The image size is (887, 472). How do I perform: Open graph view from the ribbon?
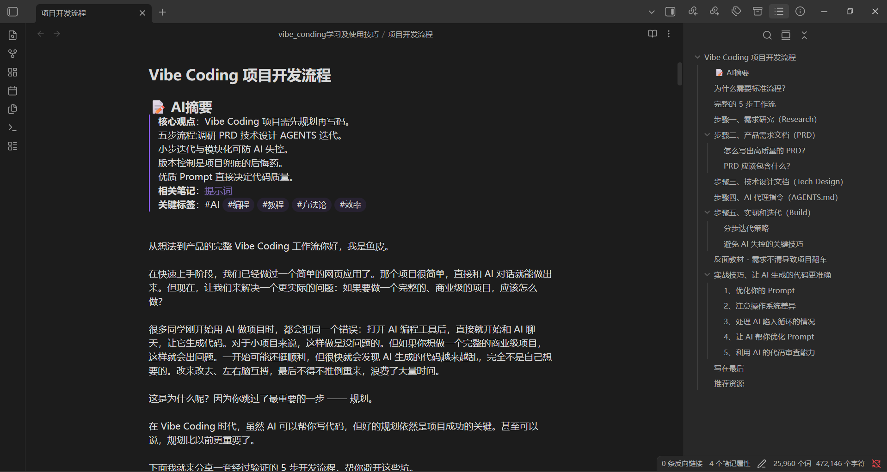point(13,54)
